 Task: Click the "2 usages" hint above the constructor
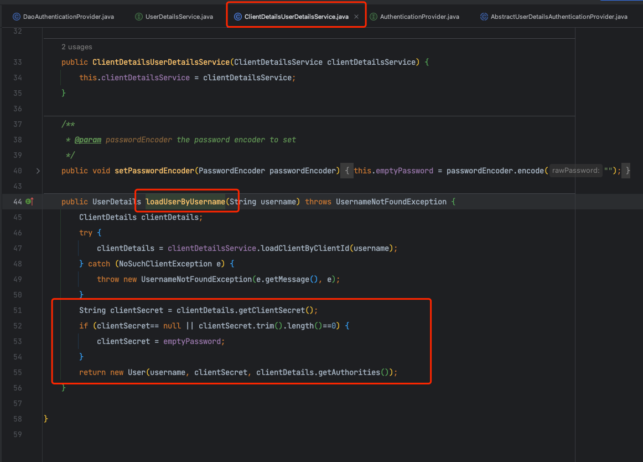(77, 47)
